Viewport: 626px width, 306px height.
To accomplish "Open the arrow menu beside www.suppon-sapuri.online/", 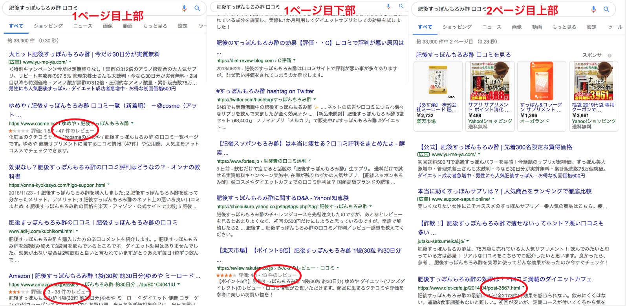I will pos(493,199).
